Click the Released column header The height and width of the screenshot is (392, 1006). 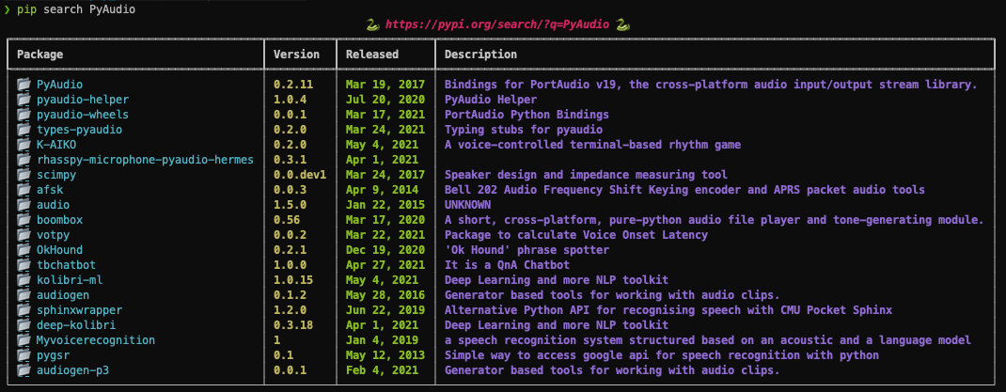pos(372,55)
